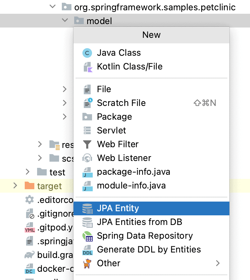Click the Kotlin Class/File icon
This screenshot has height=280, width=250.
click(x=88, y=67)
